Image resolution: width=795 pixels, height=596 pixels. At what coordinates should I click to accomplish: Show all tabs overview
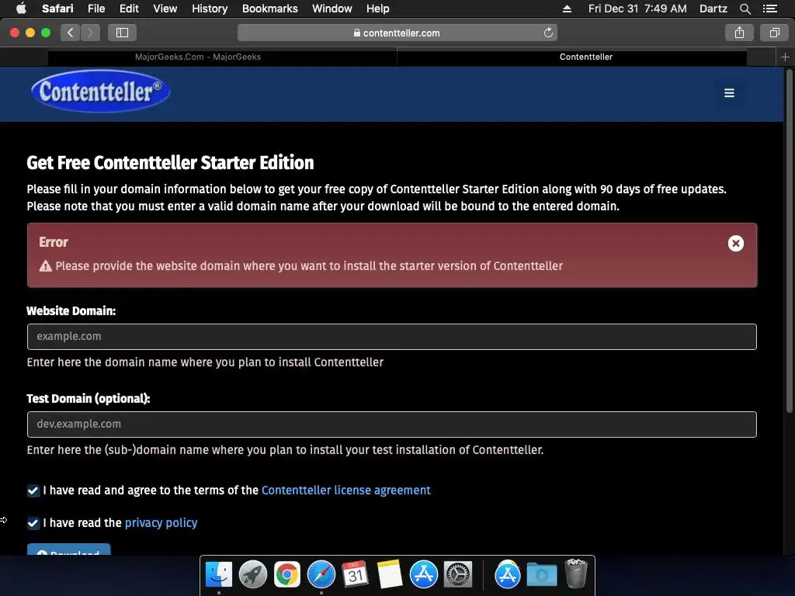click(x=774, y=33)
